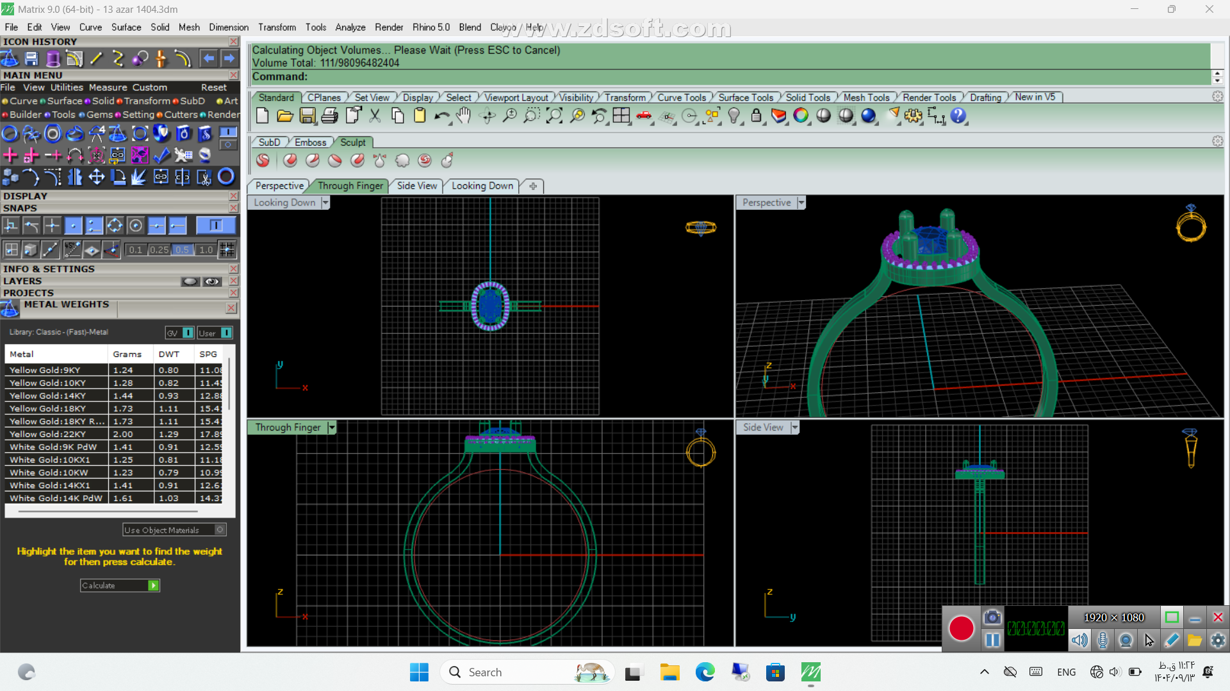Switch to the Curve Tools toolbar tab
This screenshot has height=691, width=1230.
pyautogui.click(x=681, y=97)
